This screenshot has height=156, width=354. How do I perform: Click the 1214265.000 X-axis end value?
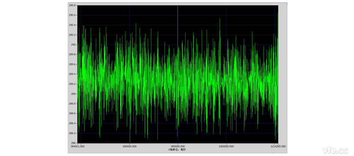[277, 146]
